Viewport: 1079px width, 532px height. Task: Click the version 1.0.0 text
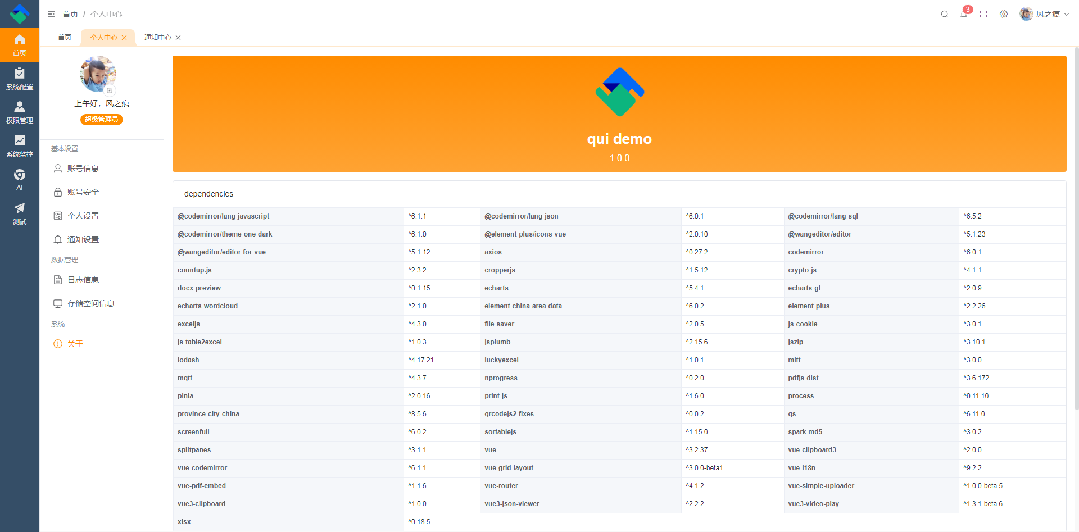[619, 158]
